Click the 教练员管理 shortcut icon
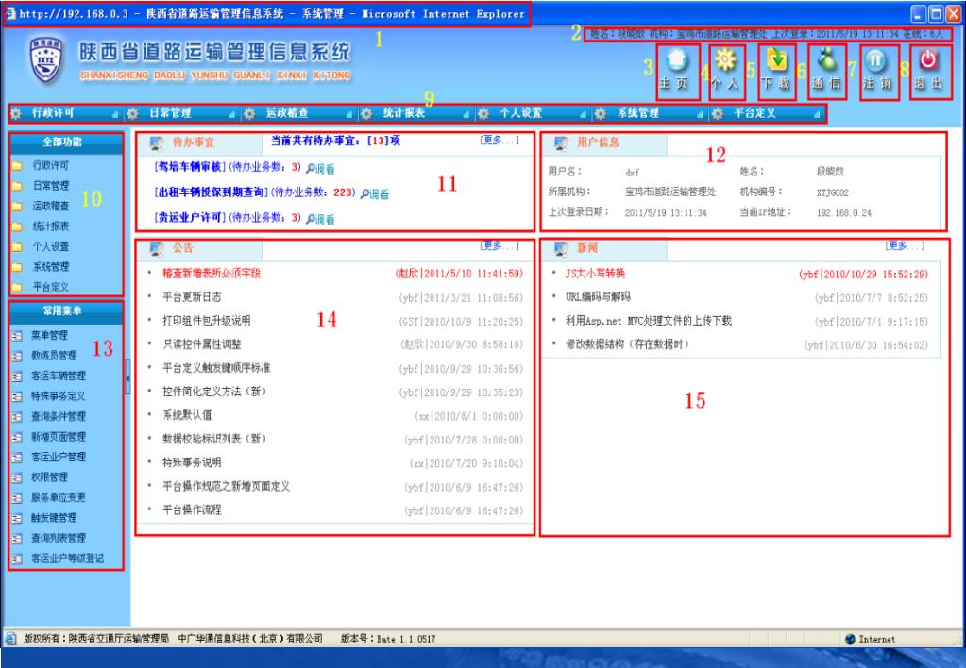 17,356
